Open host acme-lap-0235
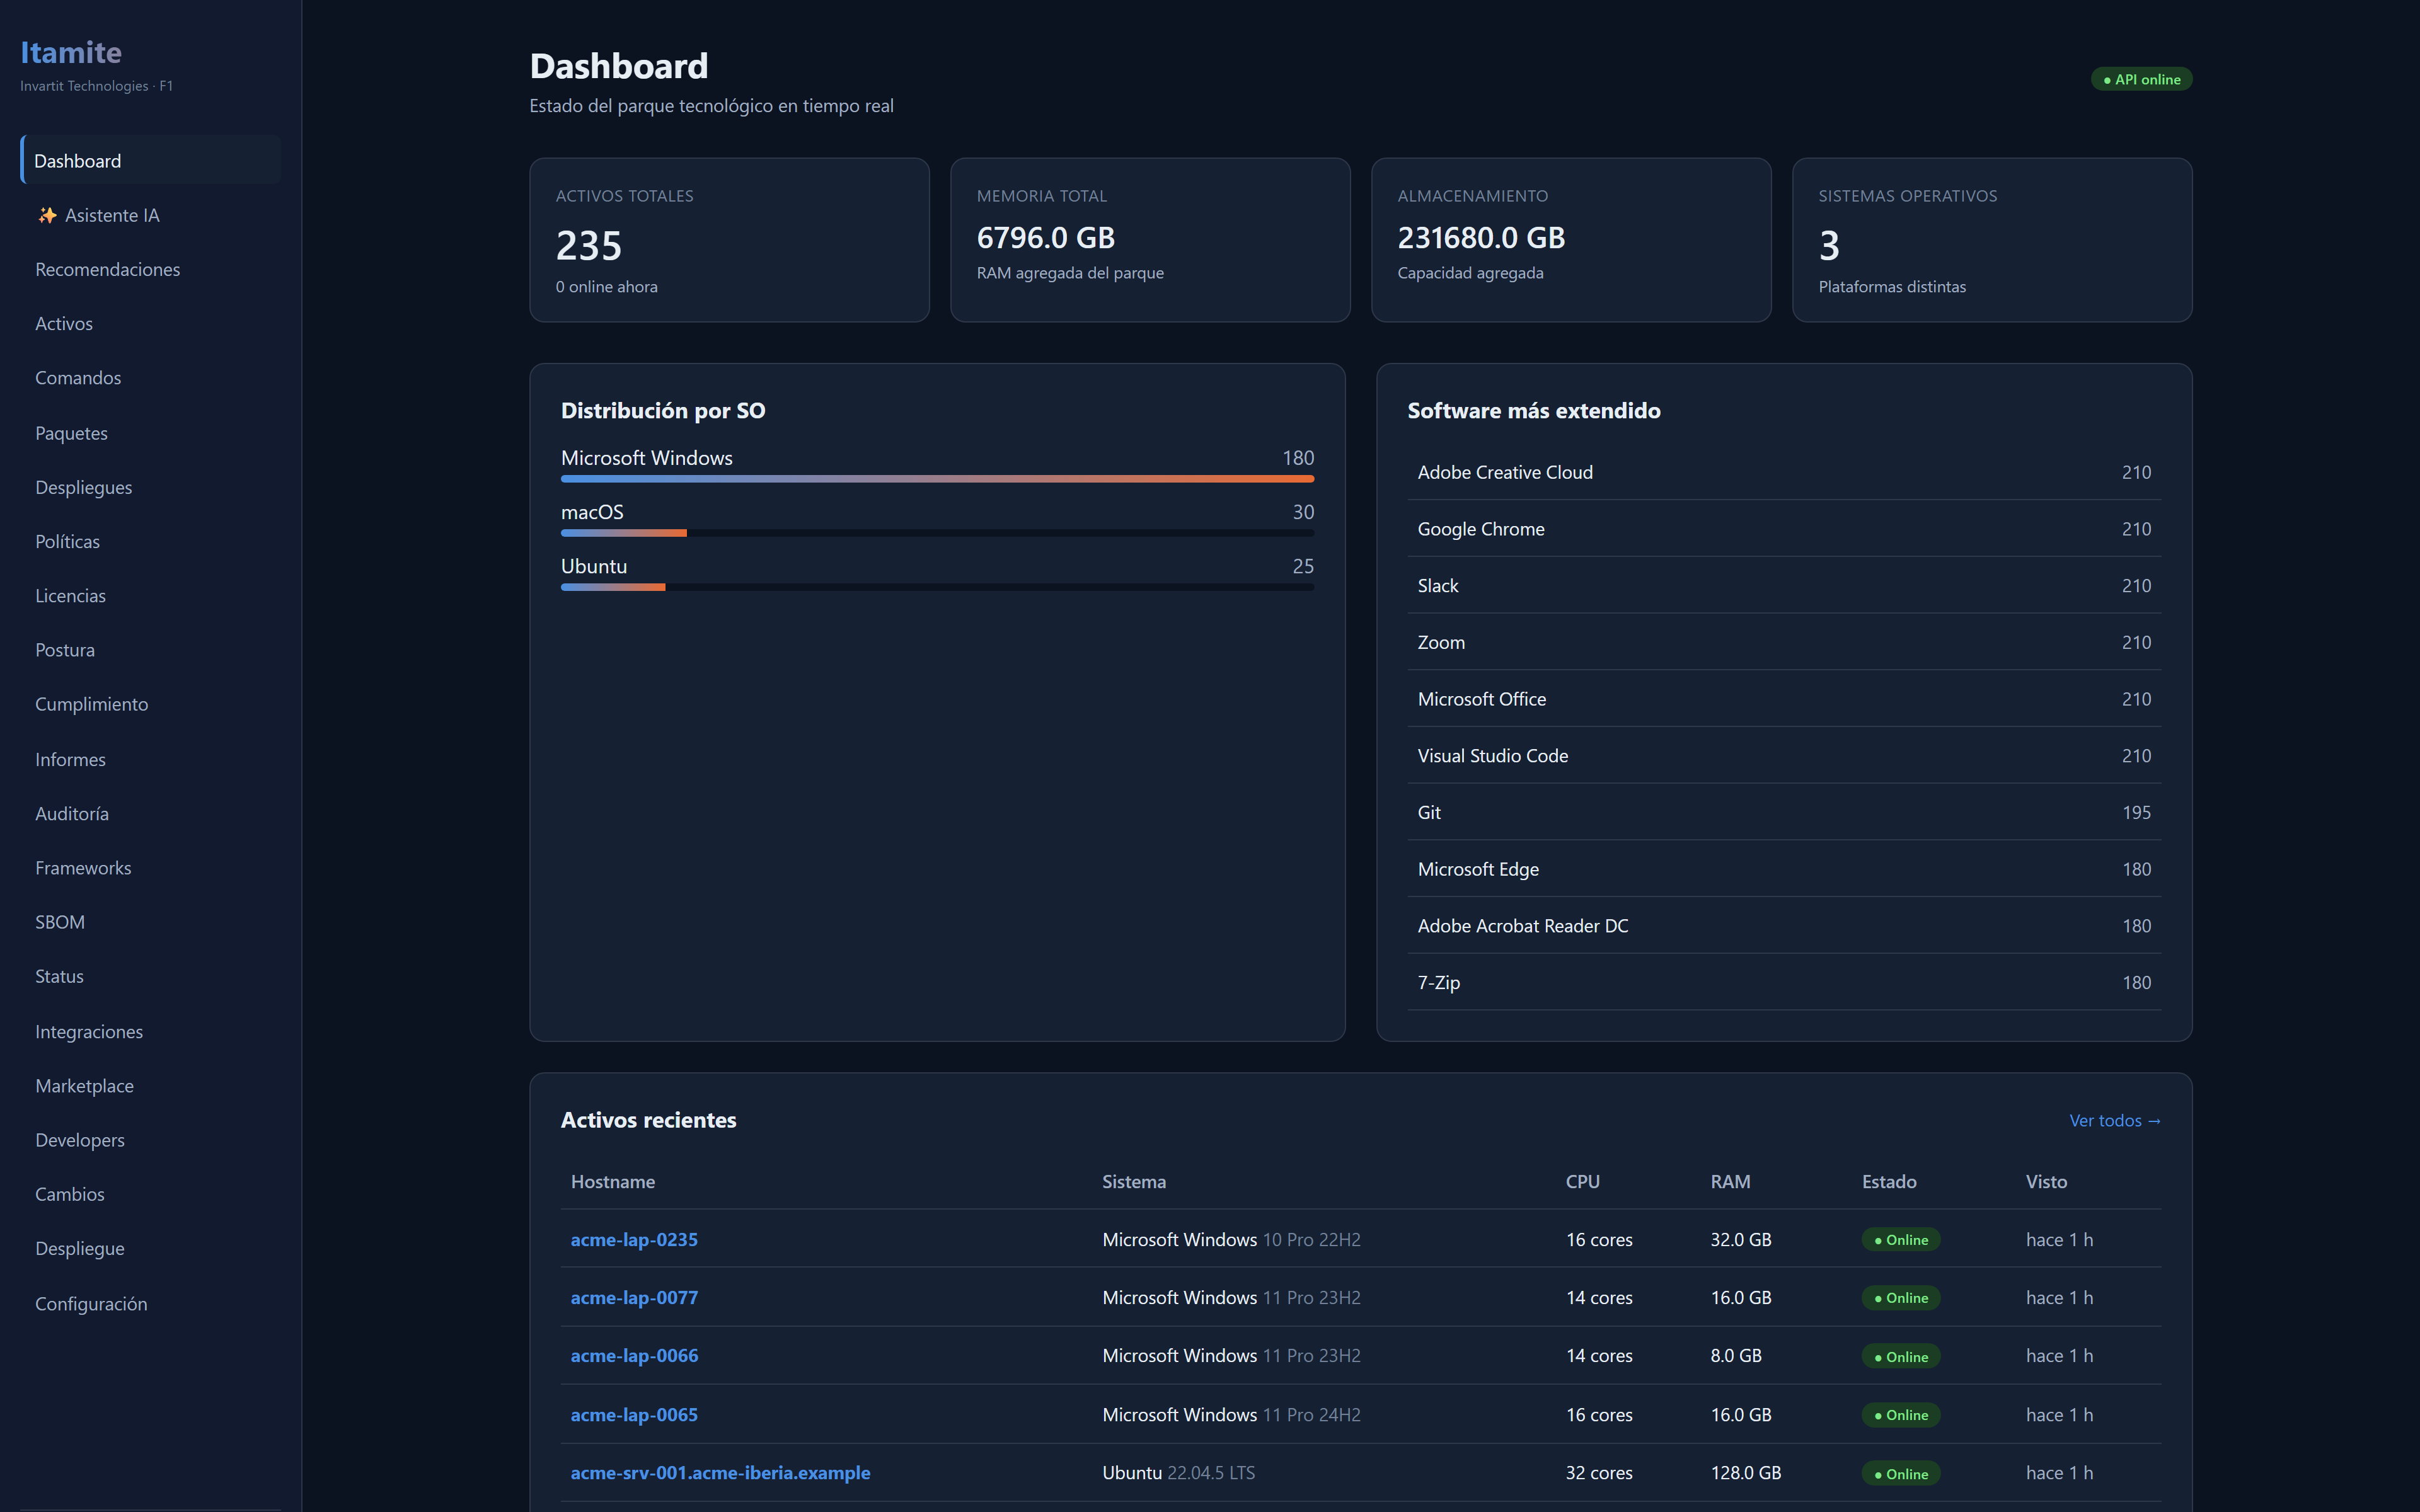This screenshot has height=1512, width=2420. pyautogui.click(x=634, y=1240)
